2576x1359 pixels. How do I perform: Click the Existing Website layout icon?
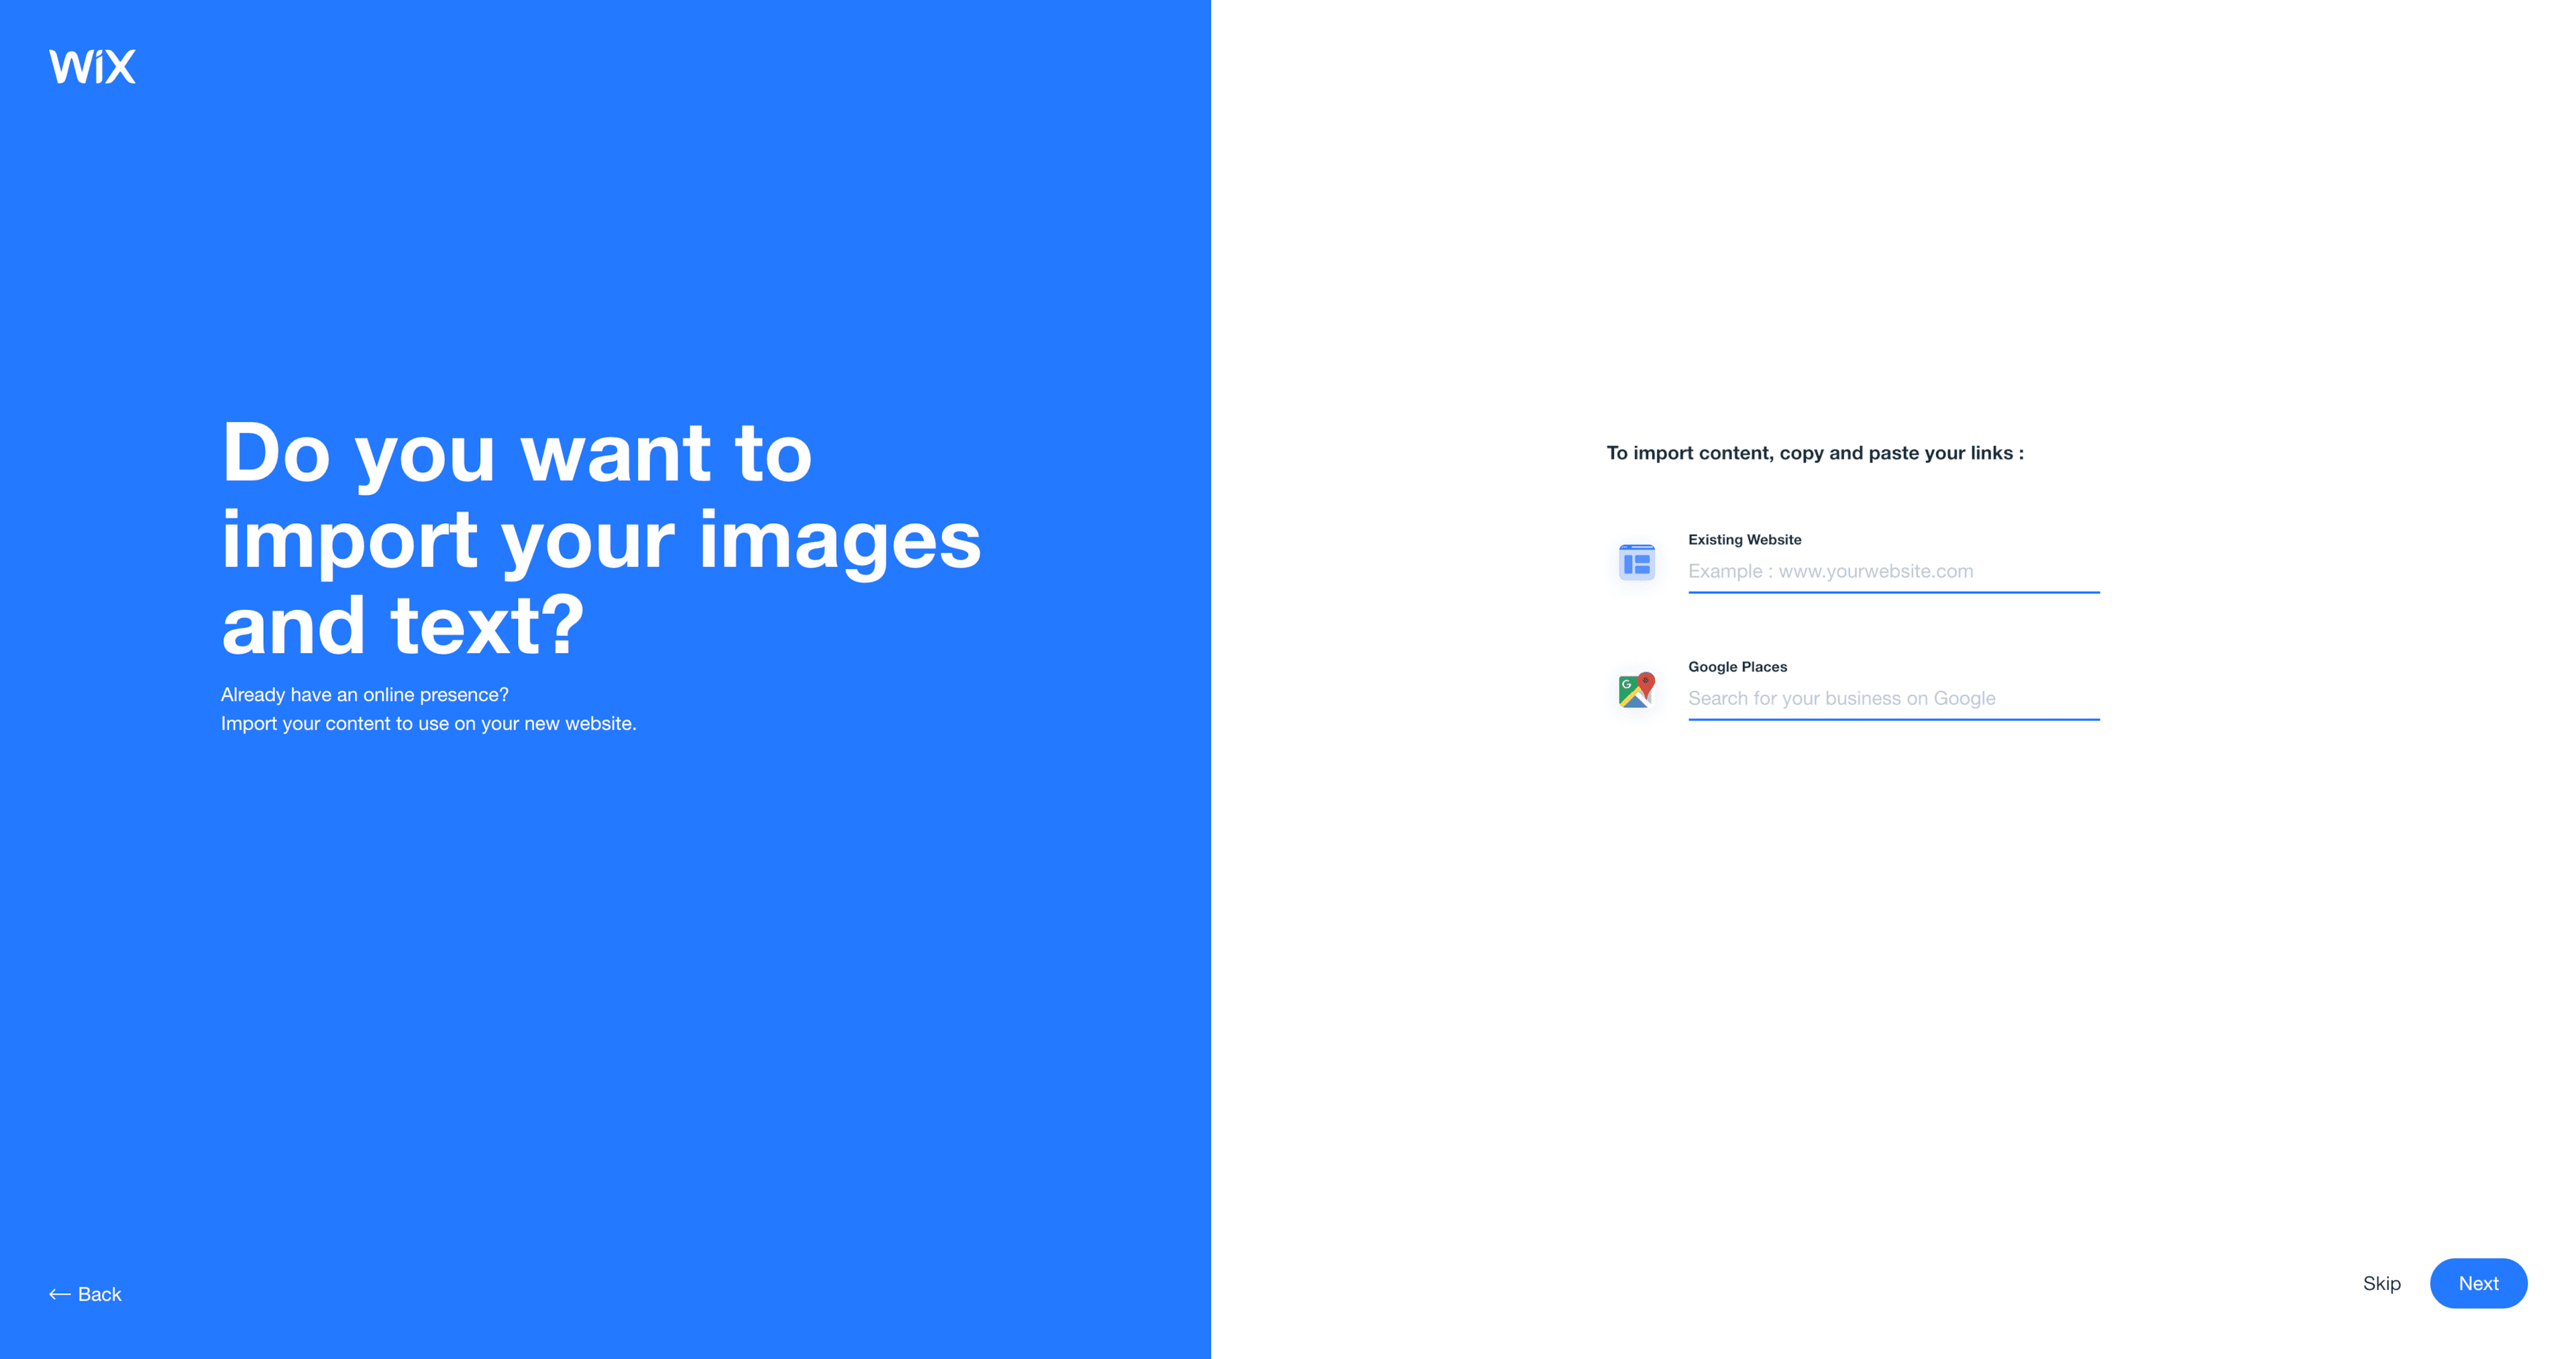pyautogui.click(x=1636, y=562)
